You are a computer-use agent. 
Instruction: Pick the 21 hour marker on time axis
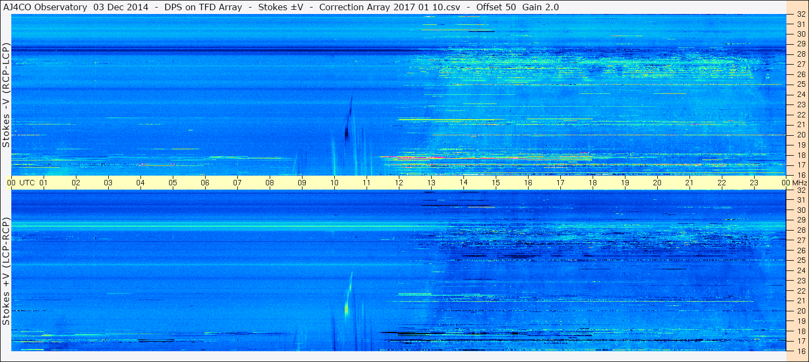690,183
